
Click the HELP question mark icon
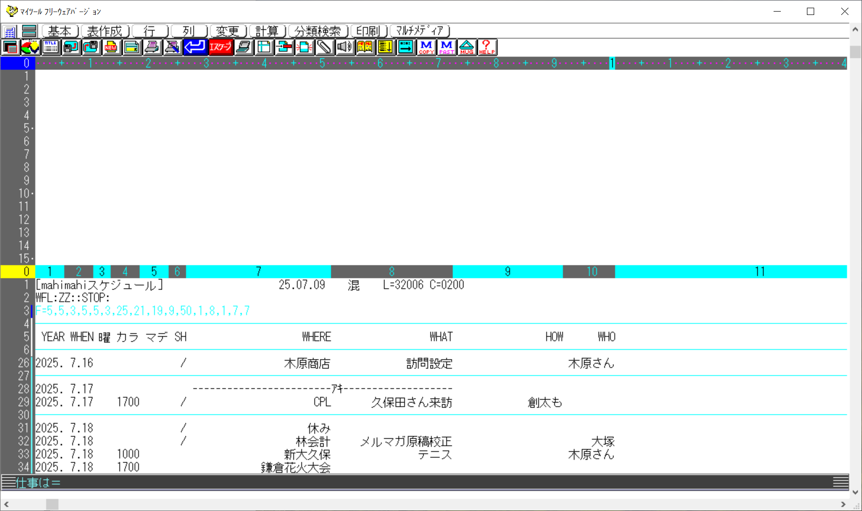[487, 47]
